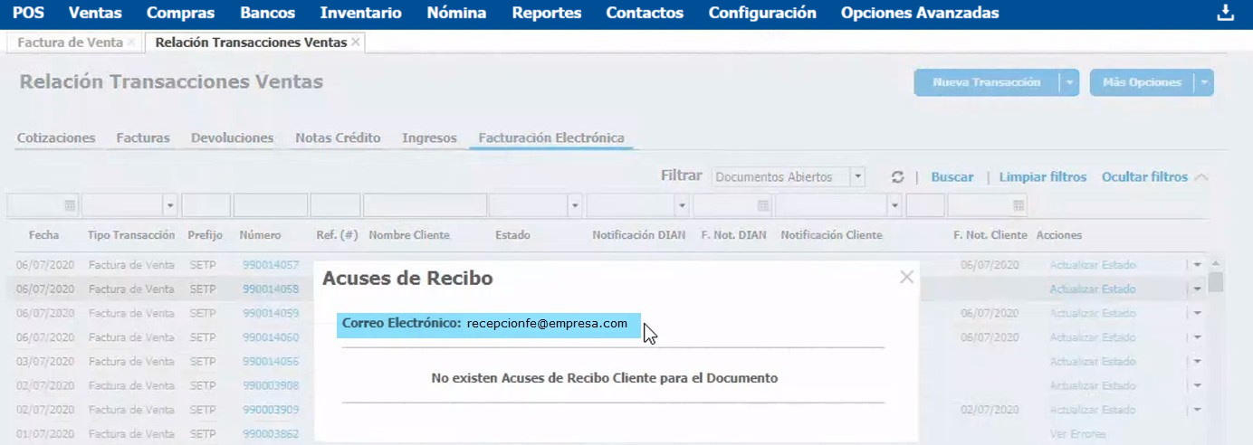Expand the Nueva Transacción dropdown arrow

1070,82
